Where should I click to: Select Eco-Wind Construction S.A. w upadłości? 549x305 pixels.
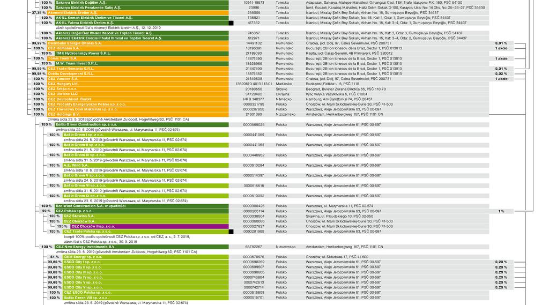pyautogui.click(x=142, y=206)
